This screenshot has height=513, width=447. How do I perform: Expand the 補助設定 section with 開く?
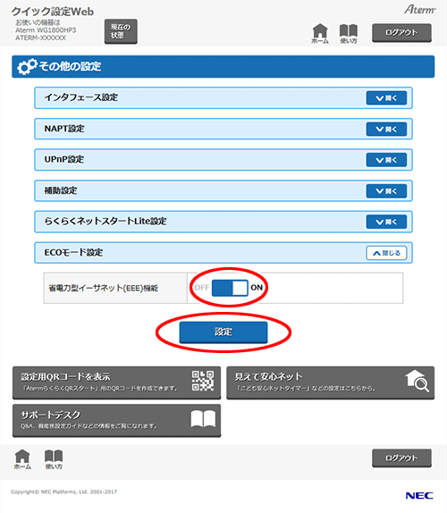click(386, 190)
